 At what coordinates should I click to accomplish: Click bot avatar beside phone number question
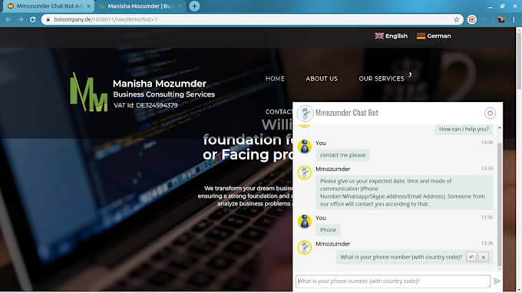(x=304, y=248)
